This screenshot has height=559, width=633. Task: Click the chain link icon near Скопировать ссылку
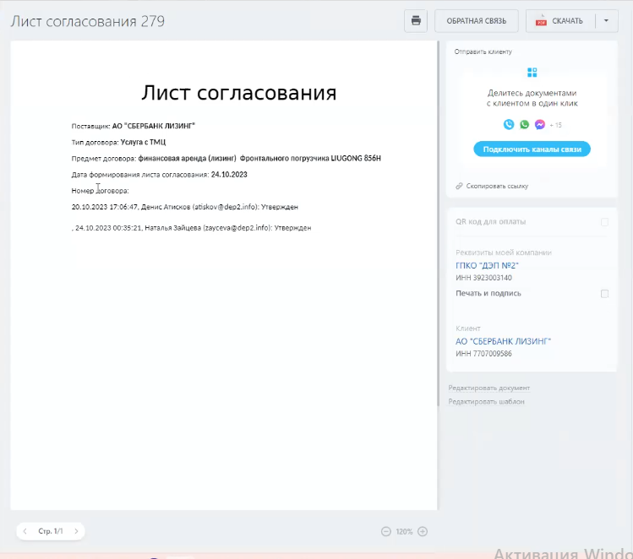click(x=459, y=186)
